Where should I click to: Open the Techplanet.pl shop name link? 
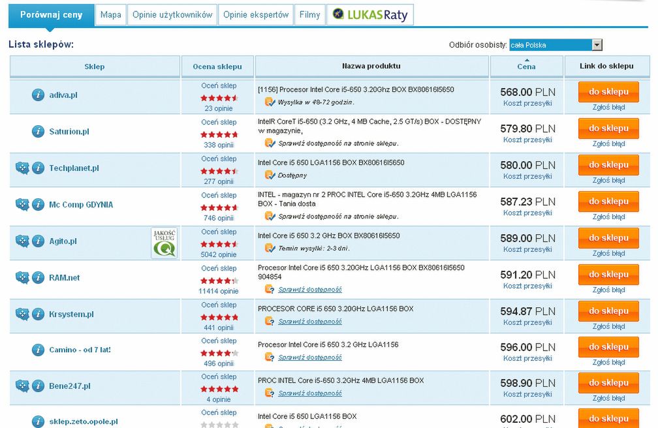74,168
